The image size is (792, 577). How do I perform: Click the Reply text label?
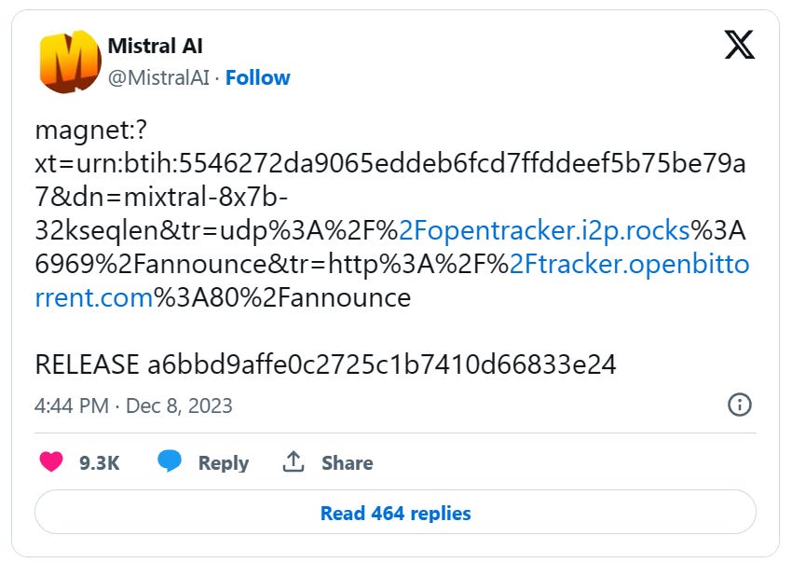[224, 463]
